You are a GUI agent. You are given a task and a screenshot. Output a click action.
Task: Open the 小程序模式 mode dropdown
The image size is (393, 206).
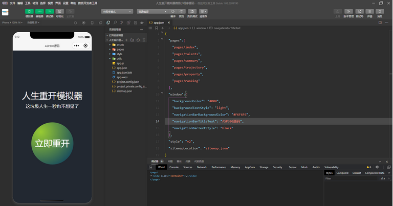click(x=117, y=11)
